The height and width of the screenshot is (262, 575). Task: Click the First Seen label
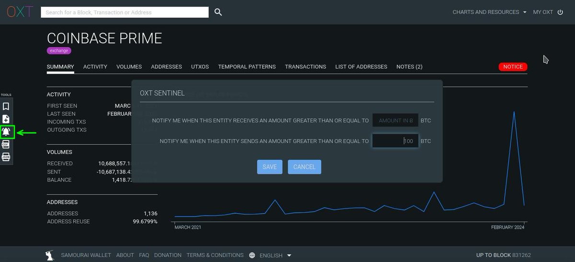62,106
